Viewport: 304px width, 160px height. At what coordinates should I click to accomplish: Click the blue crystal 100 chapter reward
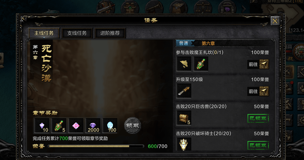110,126
